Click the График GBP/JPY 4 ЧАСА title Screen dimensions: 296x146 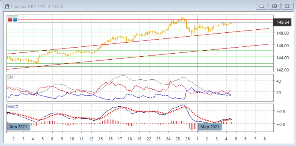pos(37,6)
